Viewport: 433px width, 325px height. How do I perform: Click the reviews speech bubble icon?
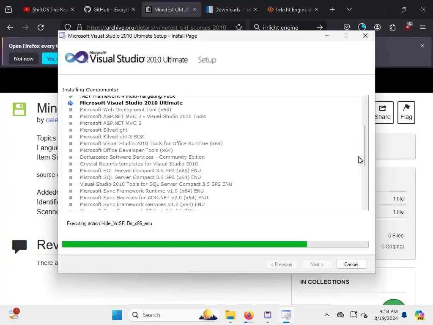pos(19,247)
